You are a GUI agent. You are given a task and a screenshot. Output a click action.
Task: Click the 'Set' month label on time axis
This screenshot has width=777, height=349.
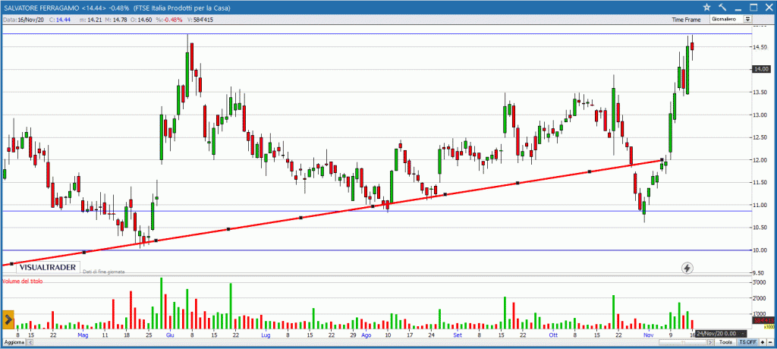tap(458, 335)
